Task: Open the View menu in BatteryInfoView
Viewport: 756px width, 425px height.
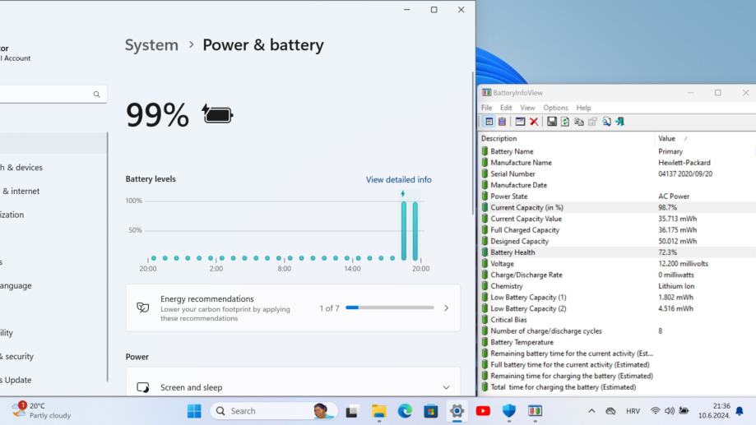Action: coord(527,108)
